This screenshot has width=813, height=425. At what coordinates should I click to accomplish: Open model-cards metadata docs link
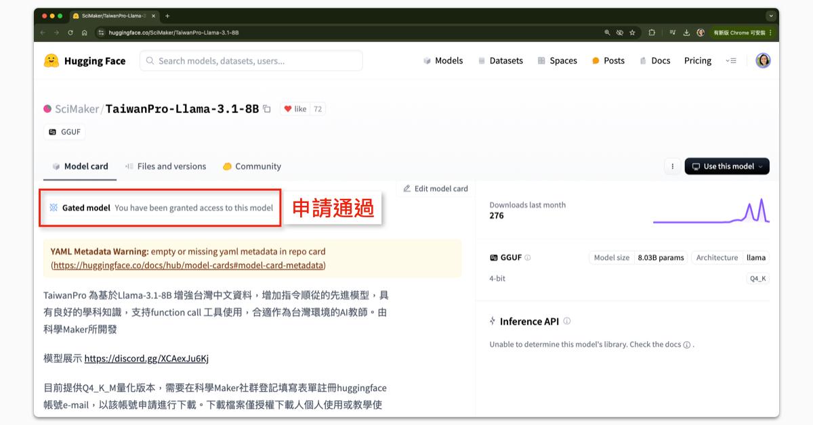coord(188,265)
